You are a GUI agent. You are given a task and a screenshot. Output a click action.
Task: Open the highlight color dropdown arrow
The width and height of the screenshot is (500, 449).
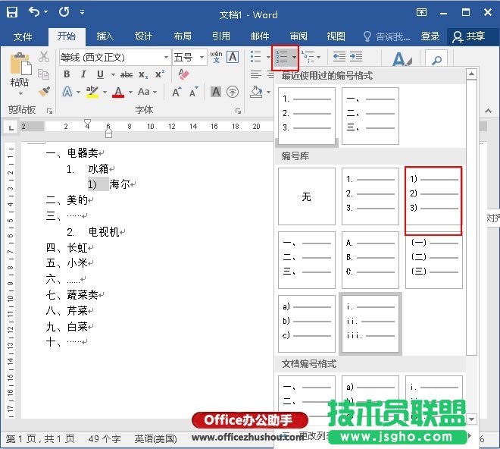click(x=105, y=93)
